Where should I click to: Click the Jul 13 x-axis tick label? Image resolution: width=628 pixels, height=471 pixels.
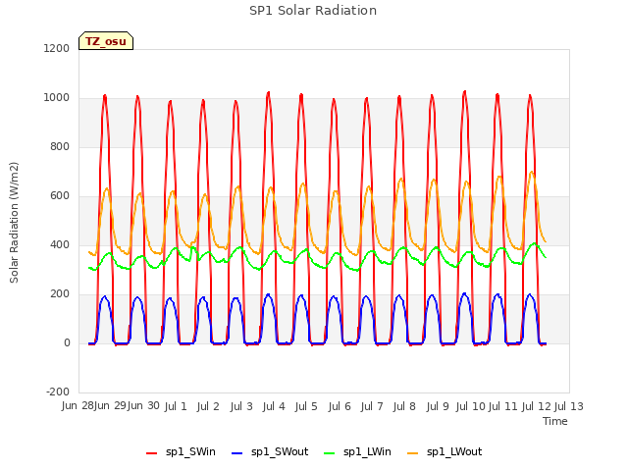[x=569, y=406]
